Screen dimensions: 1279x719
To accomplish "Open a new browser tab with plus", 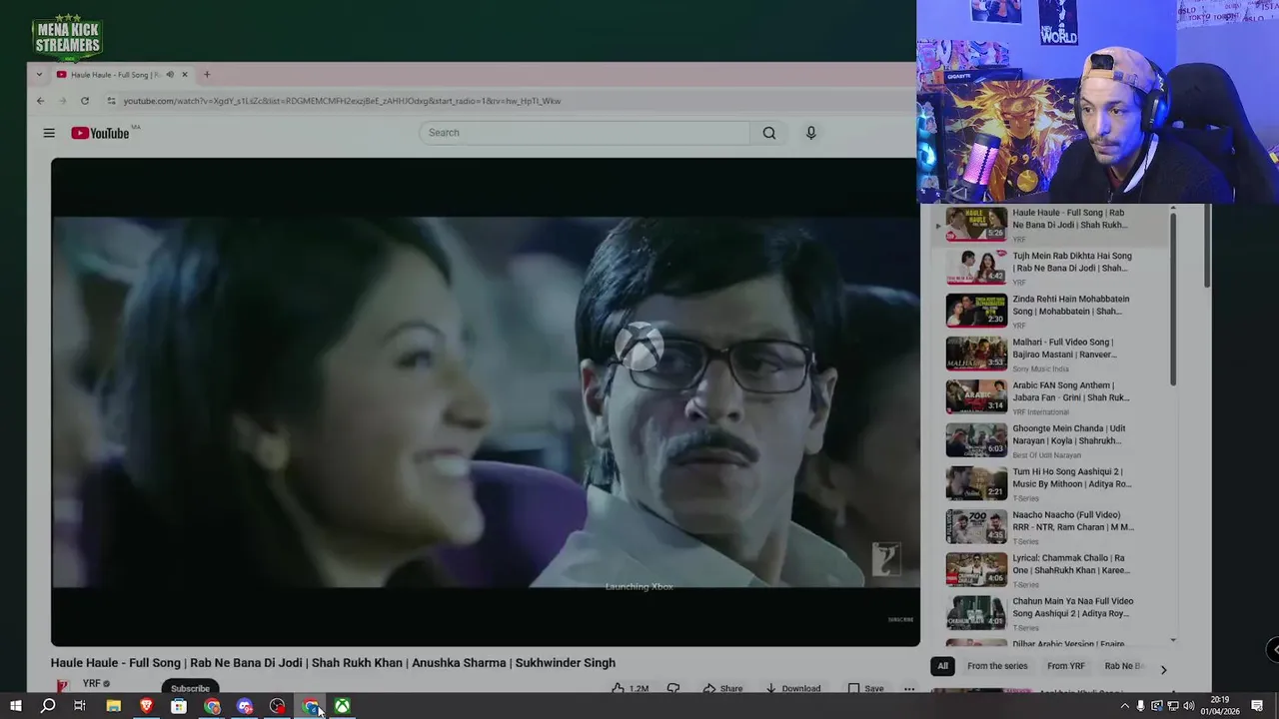I will pyautogui.click(x=207, y=75).
